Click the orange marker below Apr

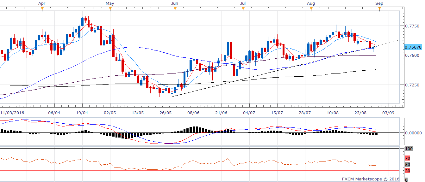tap(42, 9)
